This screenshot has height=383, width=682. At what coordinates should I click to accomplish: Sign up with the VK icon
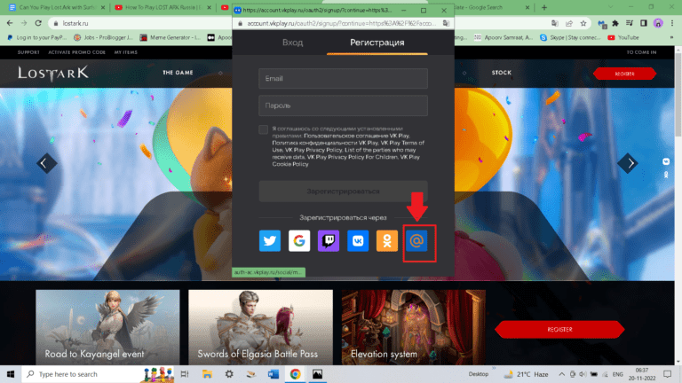tap(358, 240)
